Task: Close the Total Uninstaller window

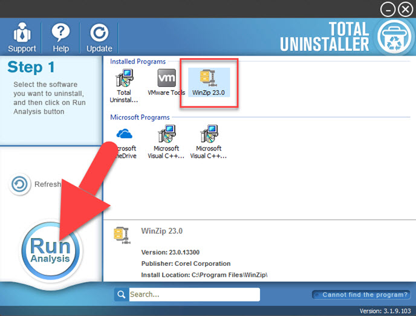Action: pyautogui.click(x=405, y=10)
